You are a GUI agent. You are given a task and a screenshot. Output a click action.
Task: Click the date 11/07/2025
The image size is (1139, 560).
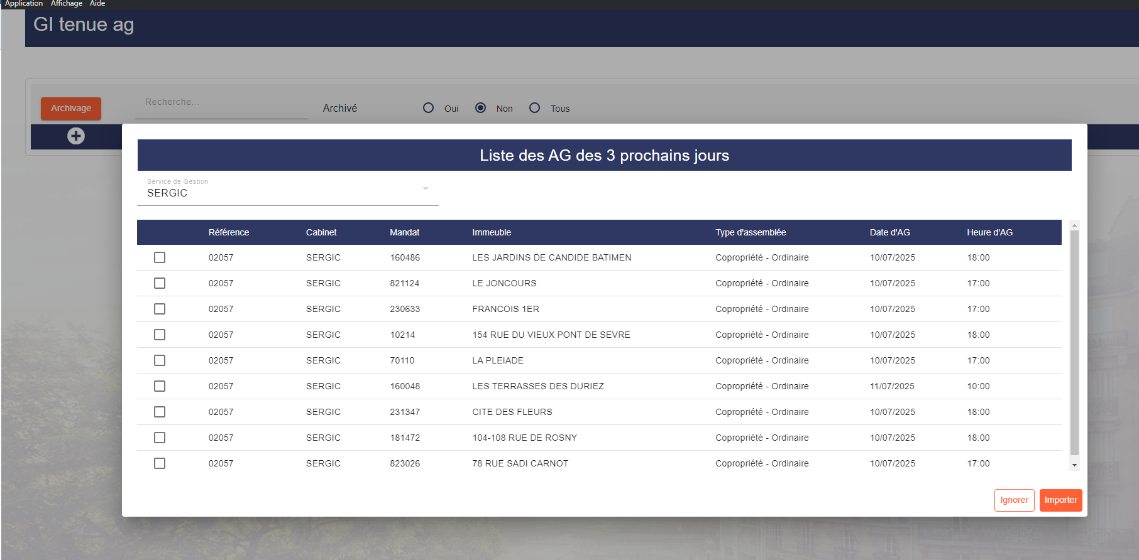892,386
